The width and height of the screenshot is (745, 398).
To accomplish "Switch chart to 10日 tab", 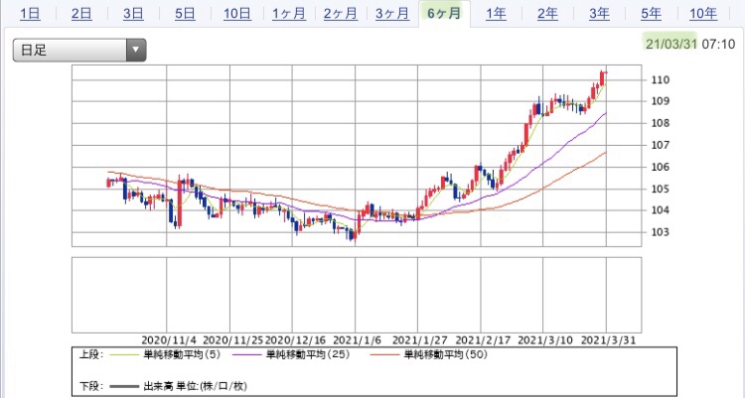I will [x=237, y=13].
